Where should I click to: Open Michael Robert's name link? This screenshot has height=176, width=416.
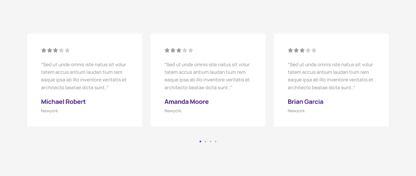click(63, 102)
